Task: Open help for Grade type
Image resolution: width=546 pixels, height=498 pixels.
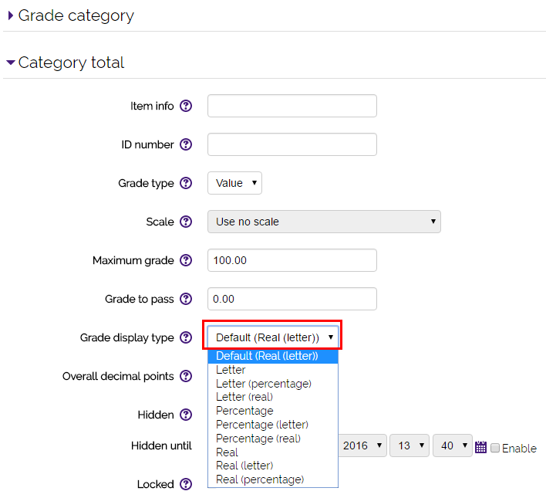Action: (x=186, y=183)
